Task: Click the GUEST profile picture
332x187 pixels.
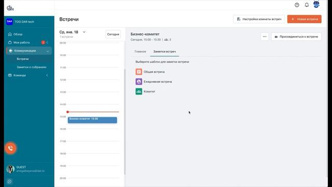Action: pyautogui.click(x=10, y=169)
